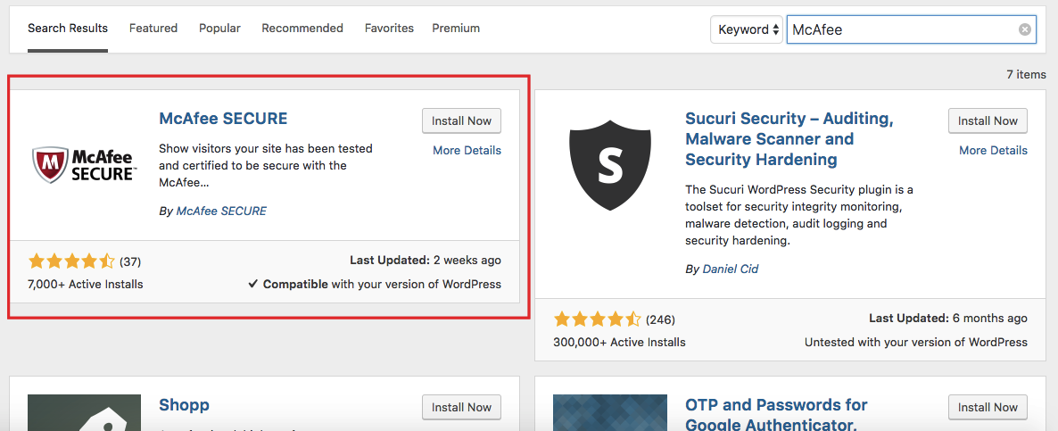1058x431 pixels.
Task: Install the Shopp plugin
Action: point(461,408)
